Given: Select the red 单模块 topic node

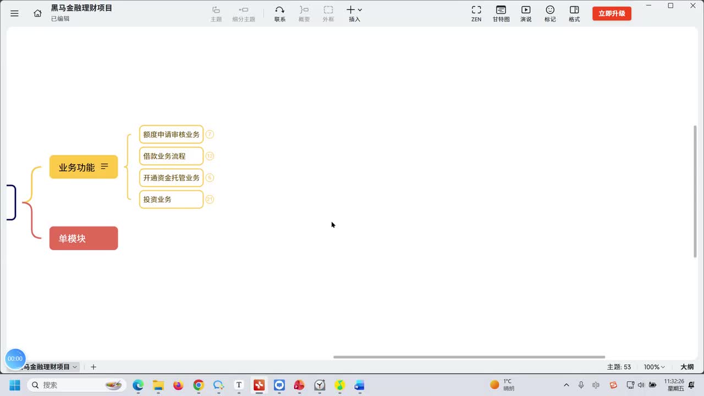Looking at the screenshot, I should click(84, 238).
